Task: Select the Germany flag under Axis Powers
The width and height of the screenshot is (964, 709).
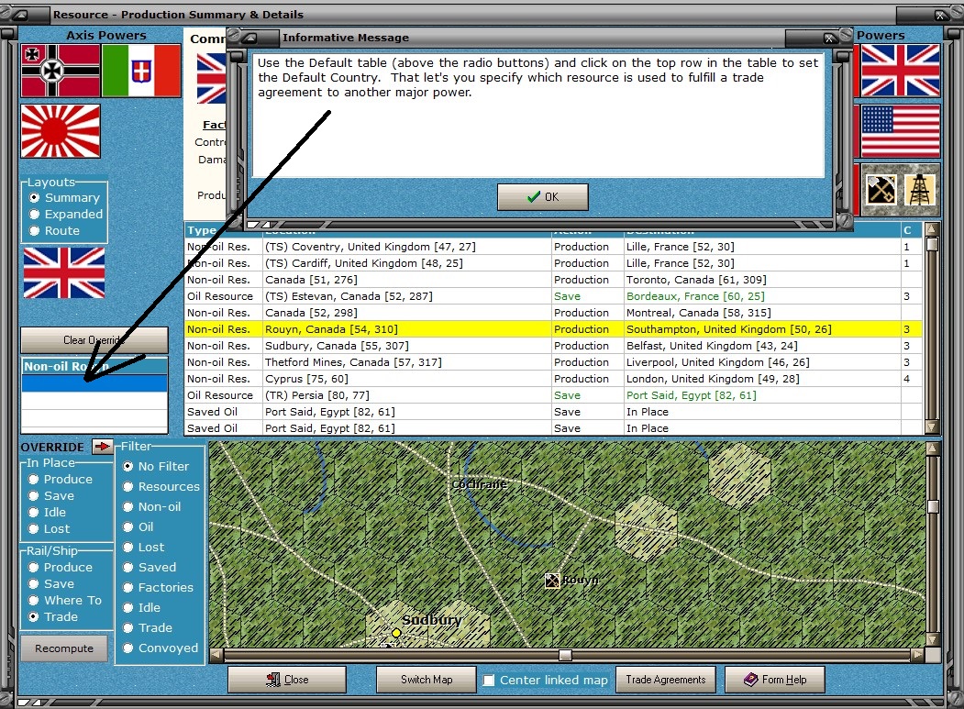Action: (61, 71)
